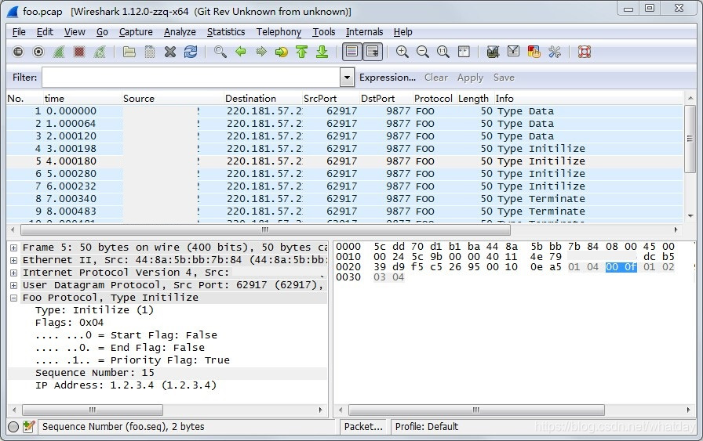Screen dimensions: 703x441
Task: Click in the Filter input field
Action: click(191, 78)
